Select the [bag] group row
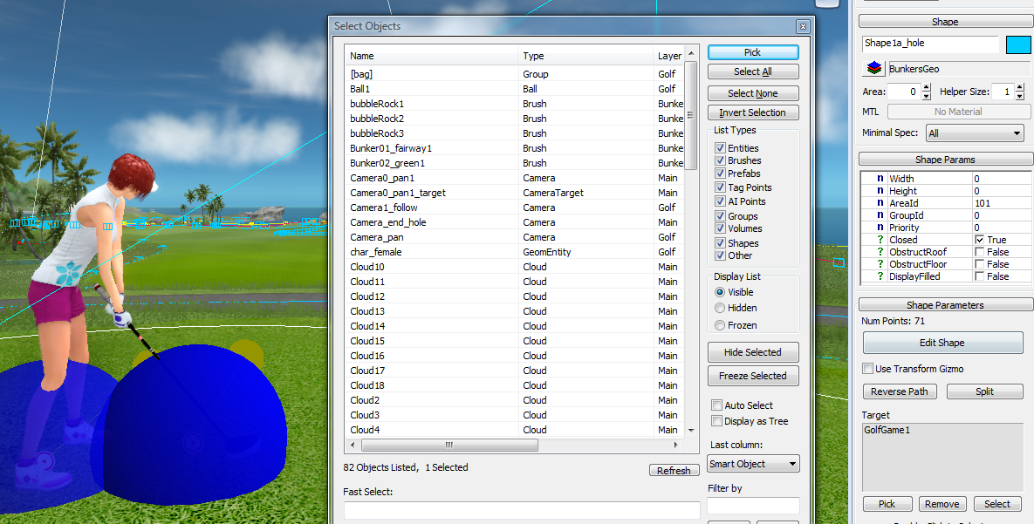The height and width of the screenshot is (524, 1034). [515, 74]
